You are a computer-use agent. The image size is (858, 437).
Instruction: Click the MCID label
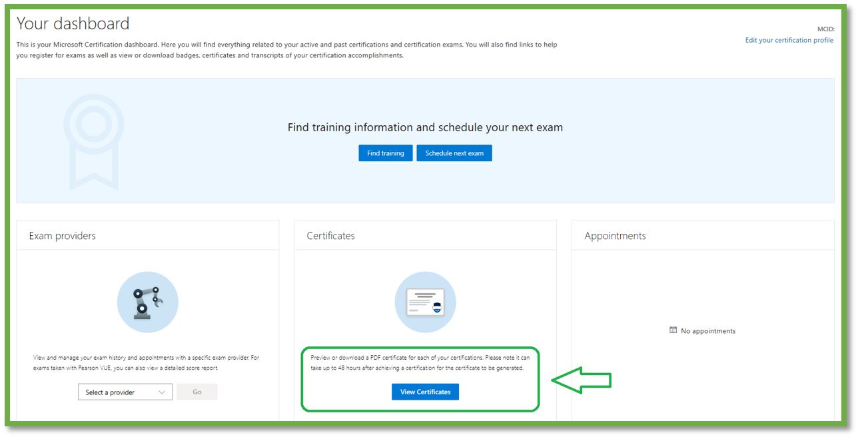pyautogui.click(x=825, y=29)
